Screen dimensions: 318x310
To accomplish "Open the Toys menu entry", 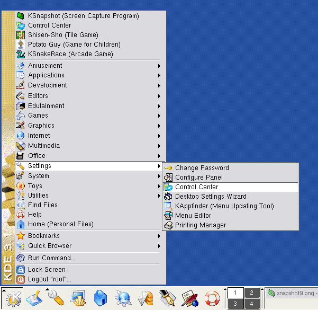I will [88, 186].
